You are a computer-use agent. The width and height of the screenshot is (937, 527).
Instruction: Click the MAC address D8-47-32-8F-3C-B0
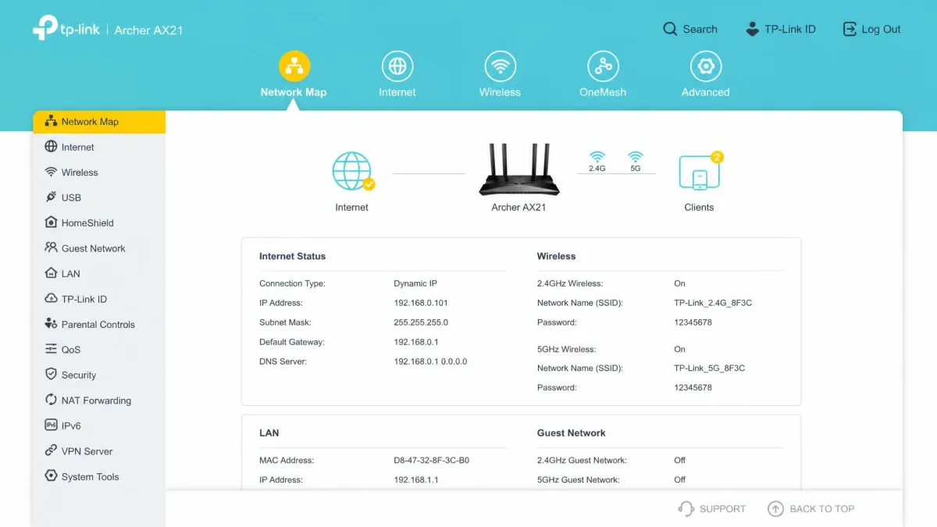tap(432, 461)
